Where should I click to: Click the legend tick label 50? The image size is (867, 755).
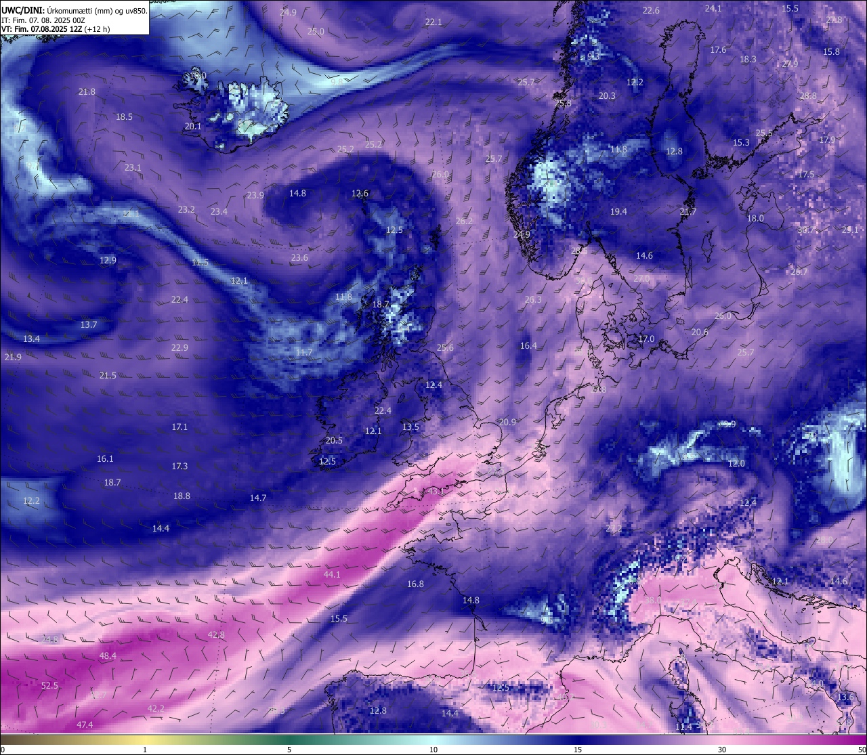pos(862,750)
